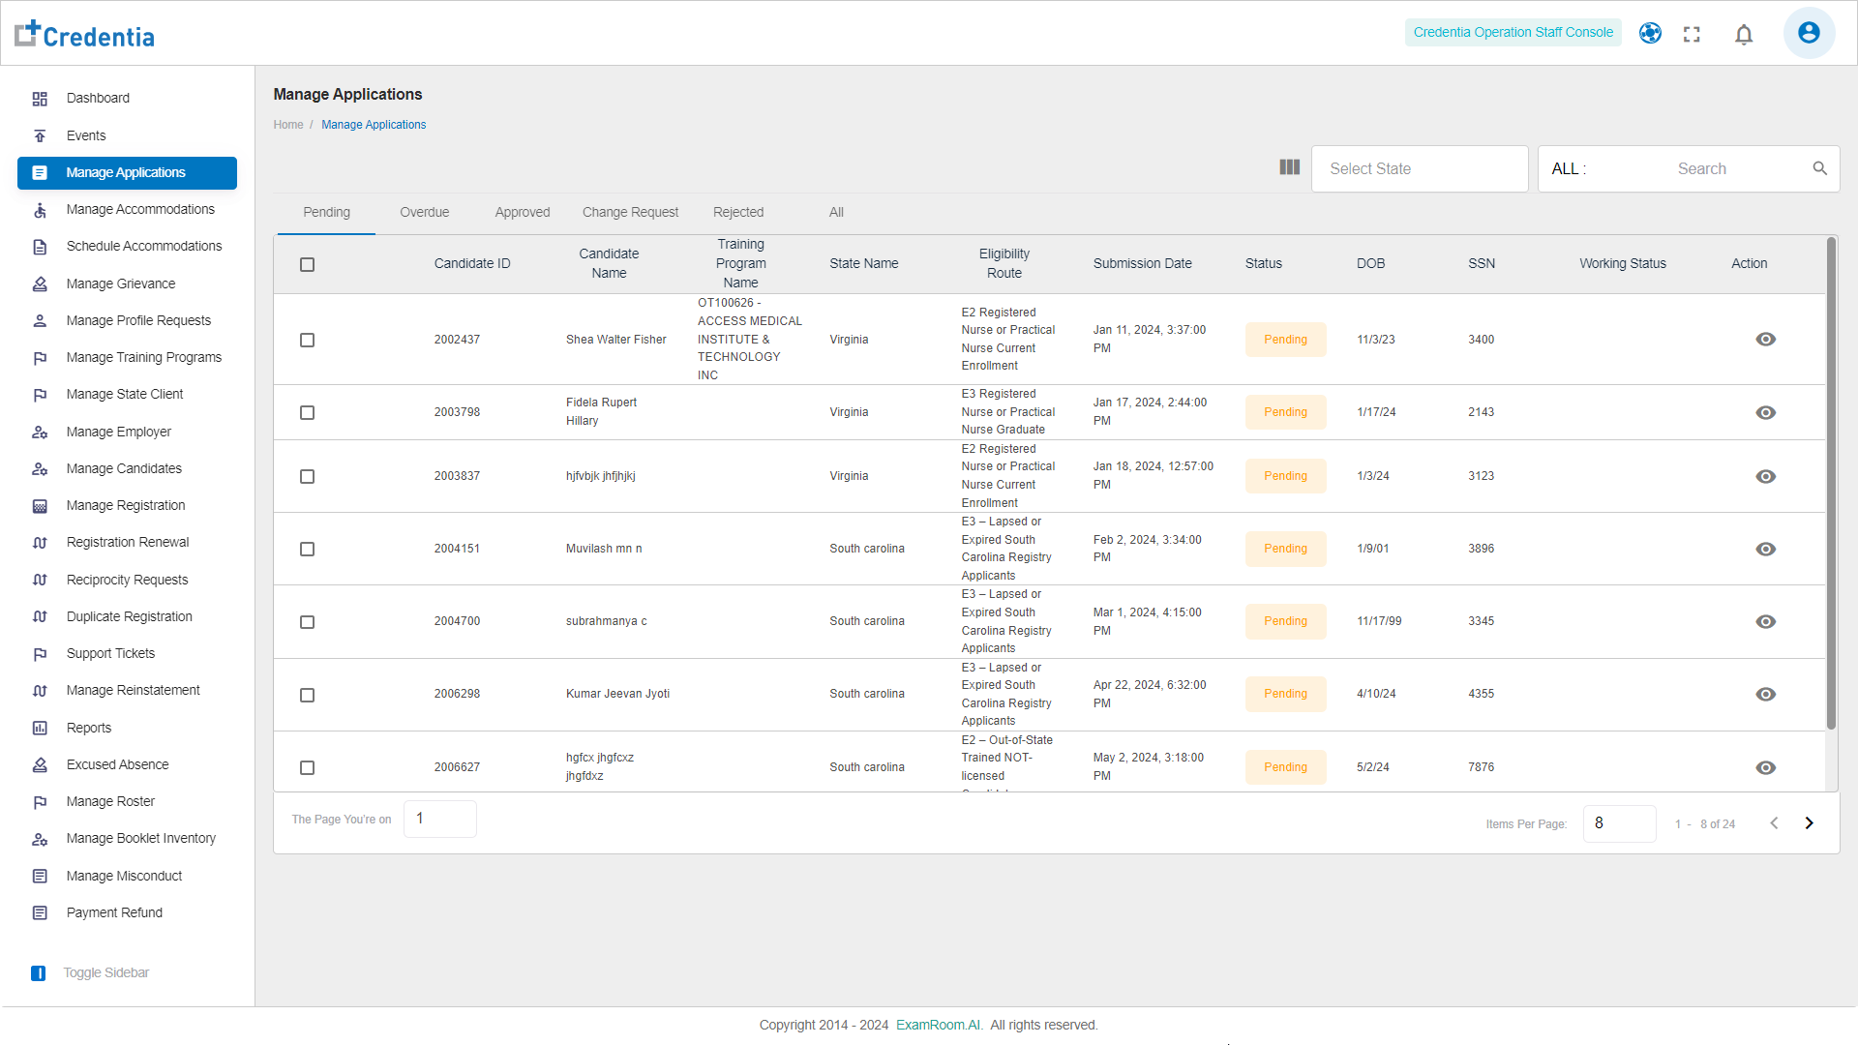Image resolution: width=1858 pixels, height=1045 pixels.
Task: Tick checkbox for Muvilash mn n row
Action: [307, 550]
